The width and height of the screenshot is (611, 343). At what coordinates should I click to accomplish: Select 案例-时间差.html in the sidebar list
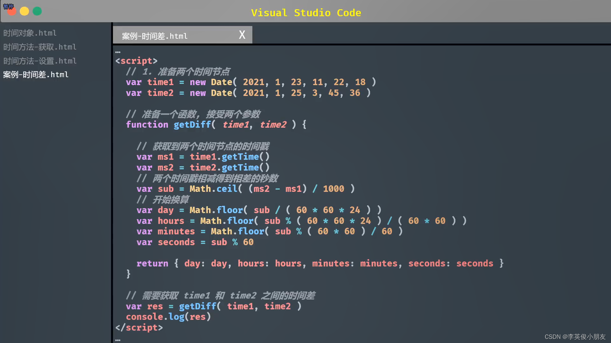[36, 75]
